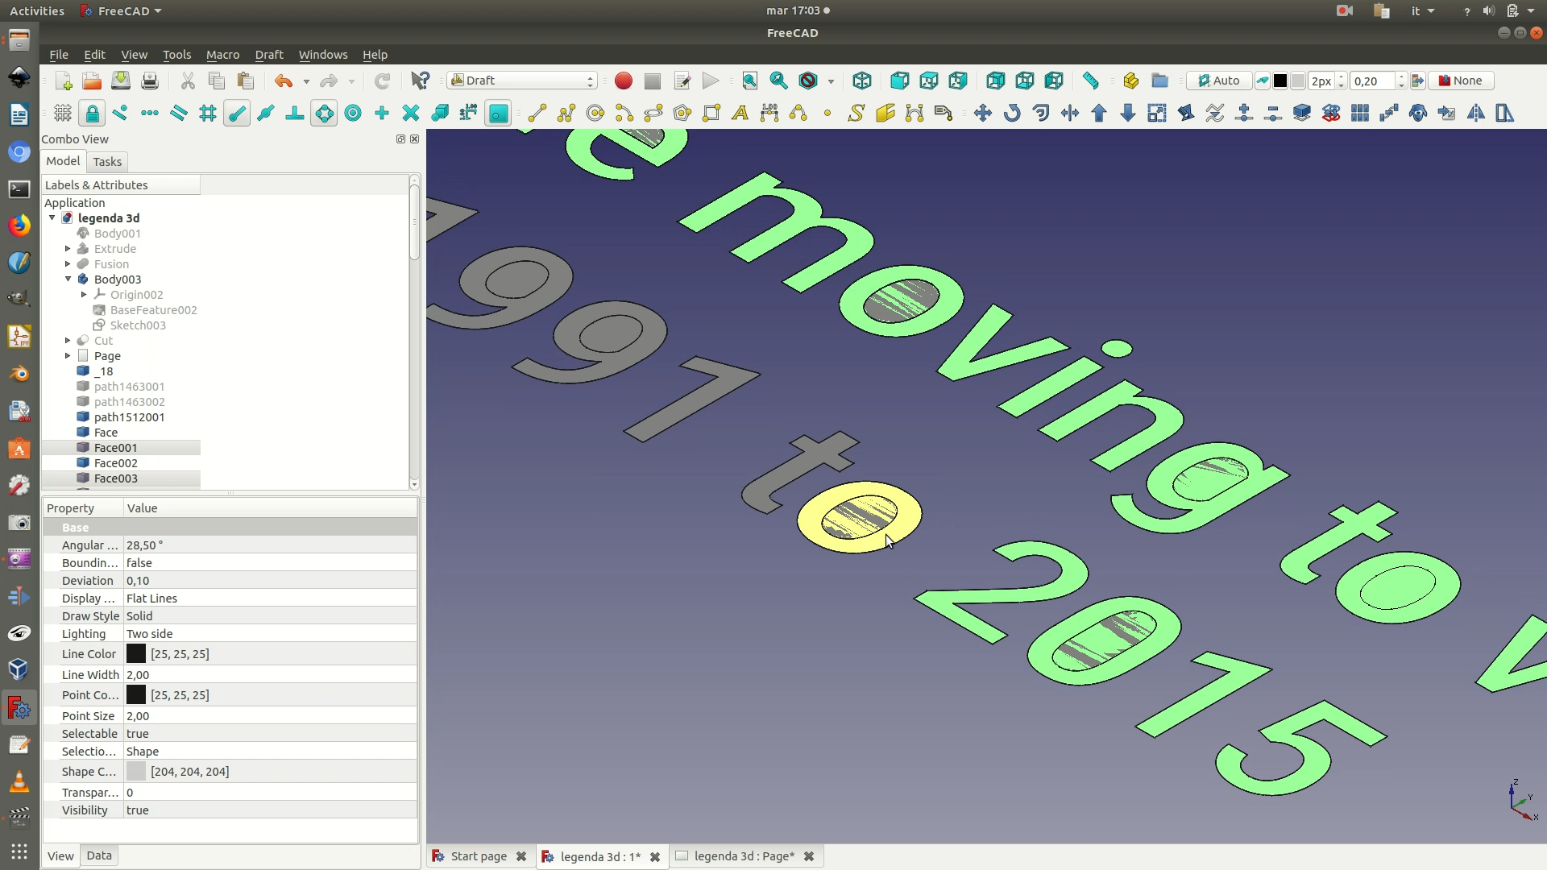
Task: Start macro recording with the red button
Action: (x=623, y=81)
